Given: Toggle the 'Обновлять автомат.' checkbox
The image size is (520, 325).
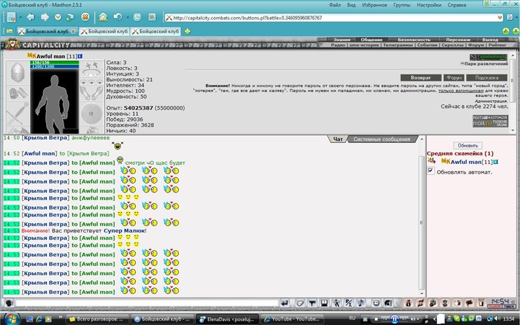Looking at the screenshot, I should coord(431,171).
